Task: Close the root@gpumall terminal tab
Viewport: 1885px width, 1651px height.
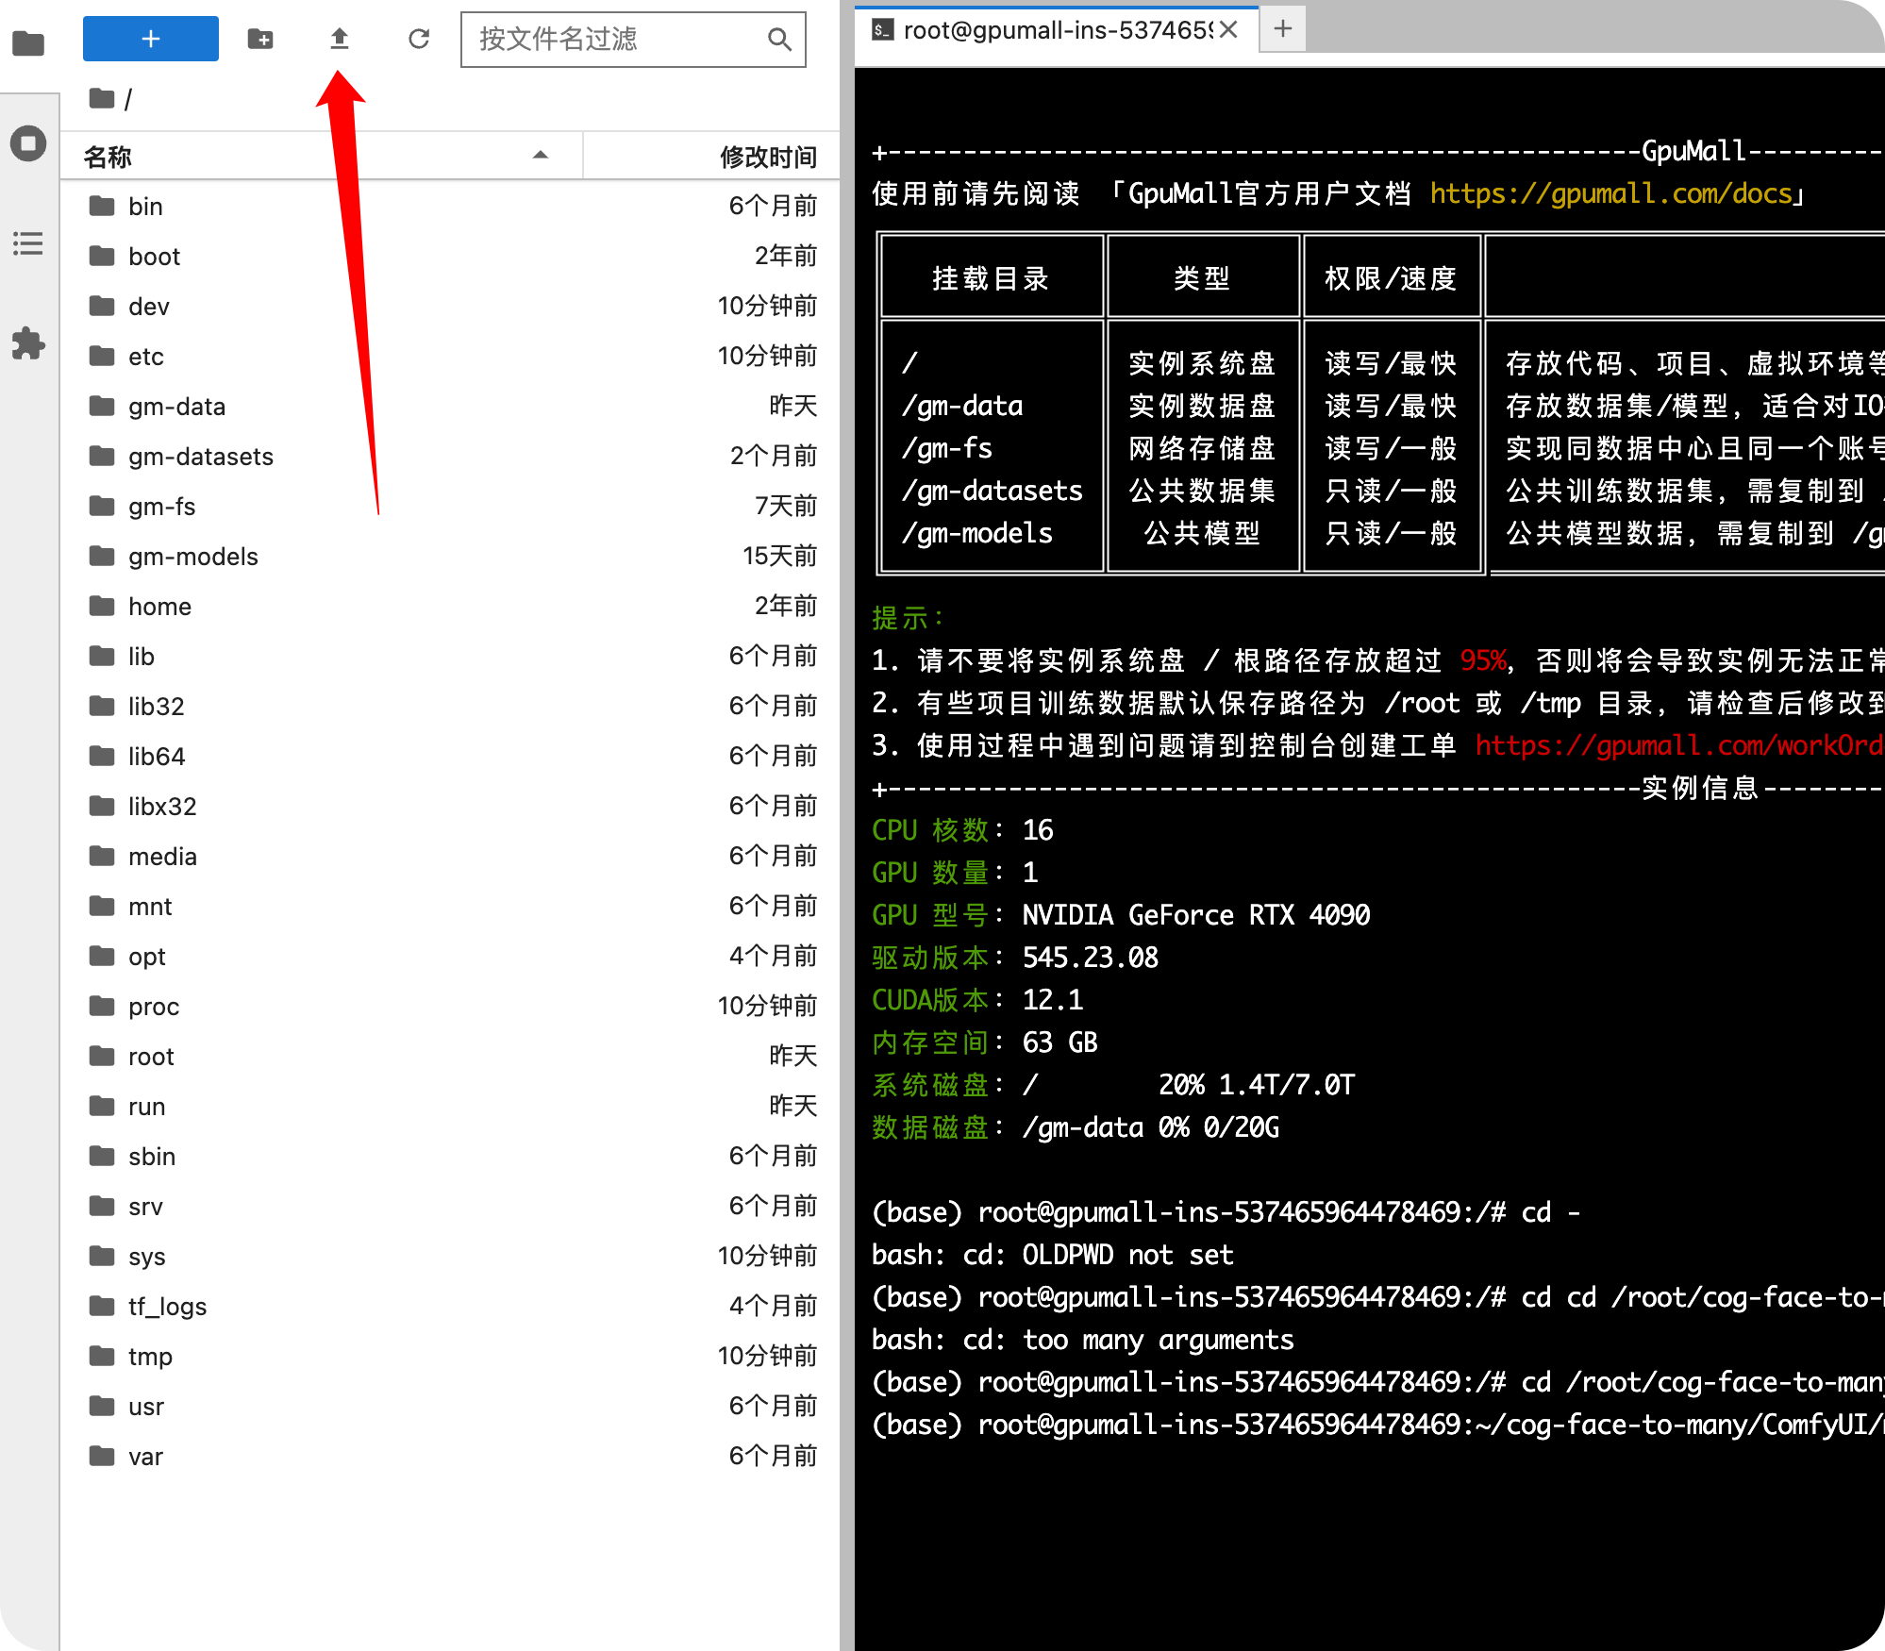Action: click(1228, 30)
